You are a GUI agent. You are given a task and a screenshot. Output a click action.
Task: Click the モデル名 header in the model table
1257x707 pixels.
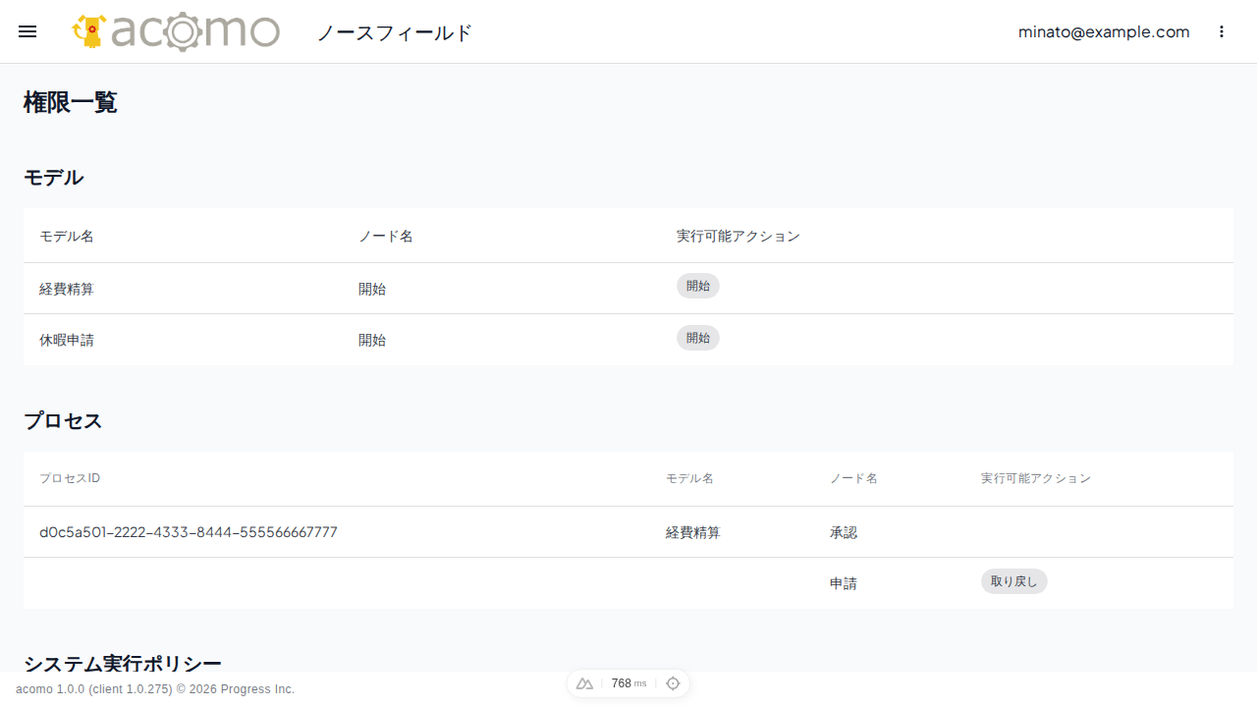click(x=67, y=236)
